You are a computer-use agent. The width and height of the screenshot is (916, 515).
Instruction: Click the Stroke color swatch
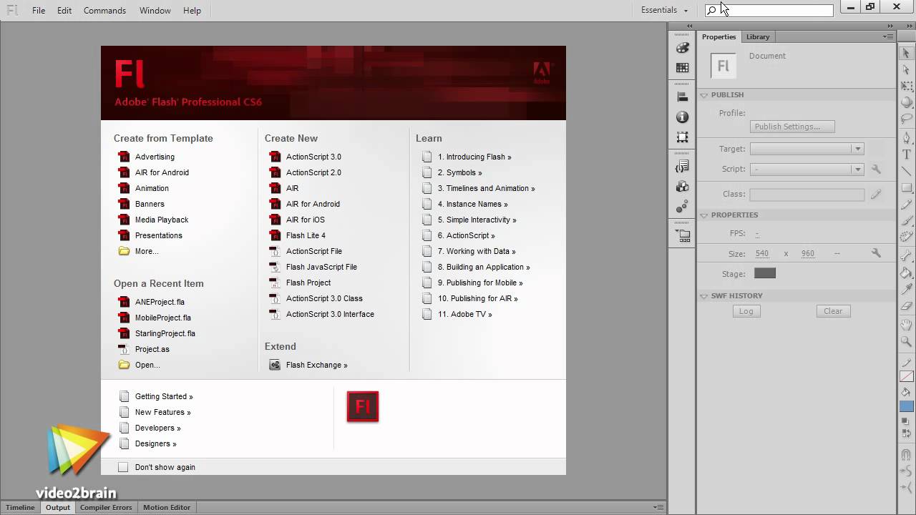click(906, 377)
